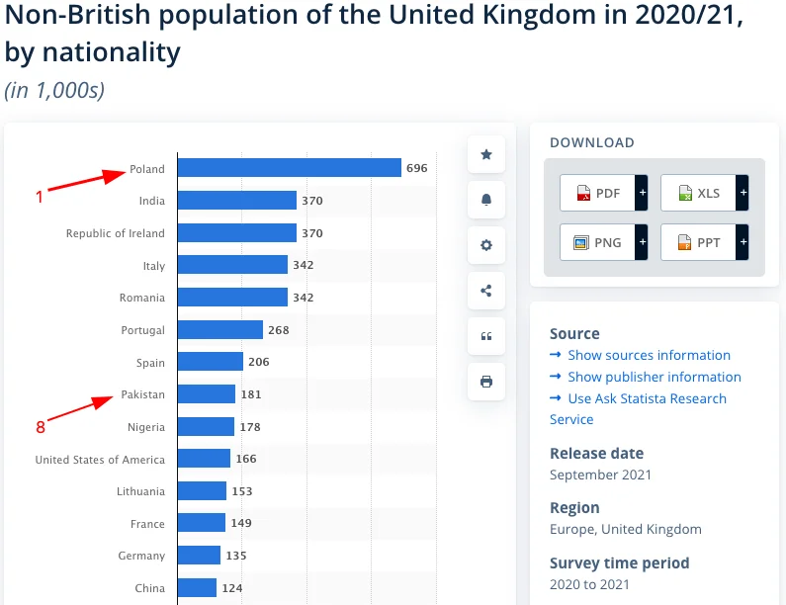
Task: Expand the plus next to XLS
Action: coord(742,193)
